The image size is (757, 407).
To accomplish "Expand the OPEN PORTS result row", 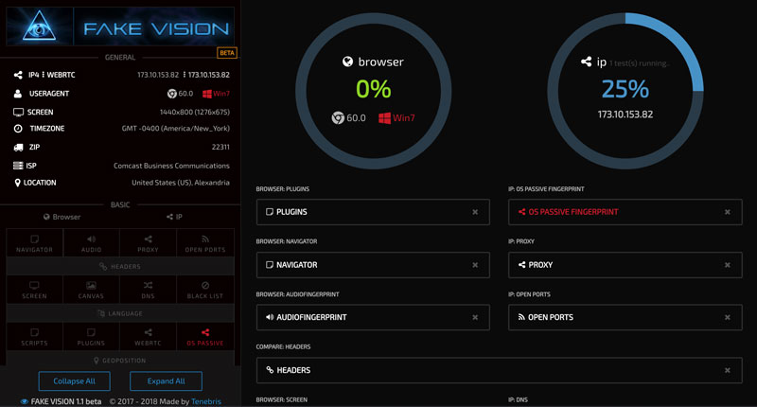I will pyautogui.click(x=625, y=317).
